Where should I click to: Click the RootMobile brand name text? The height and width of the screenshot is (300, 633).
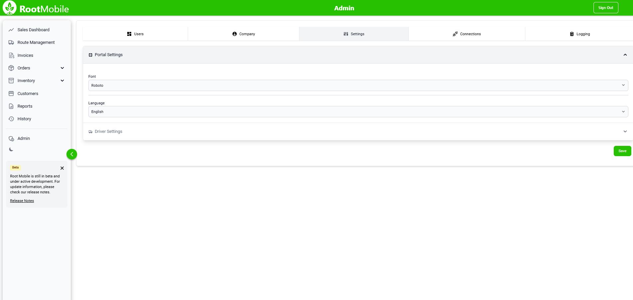44,9
